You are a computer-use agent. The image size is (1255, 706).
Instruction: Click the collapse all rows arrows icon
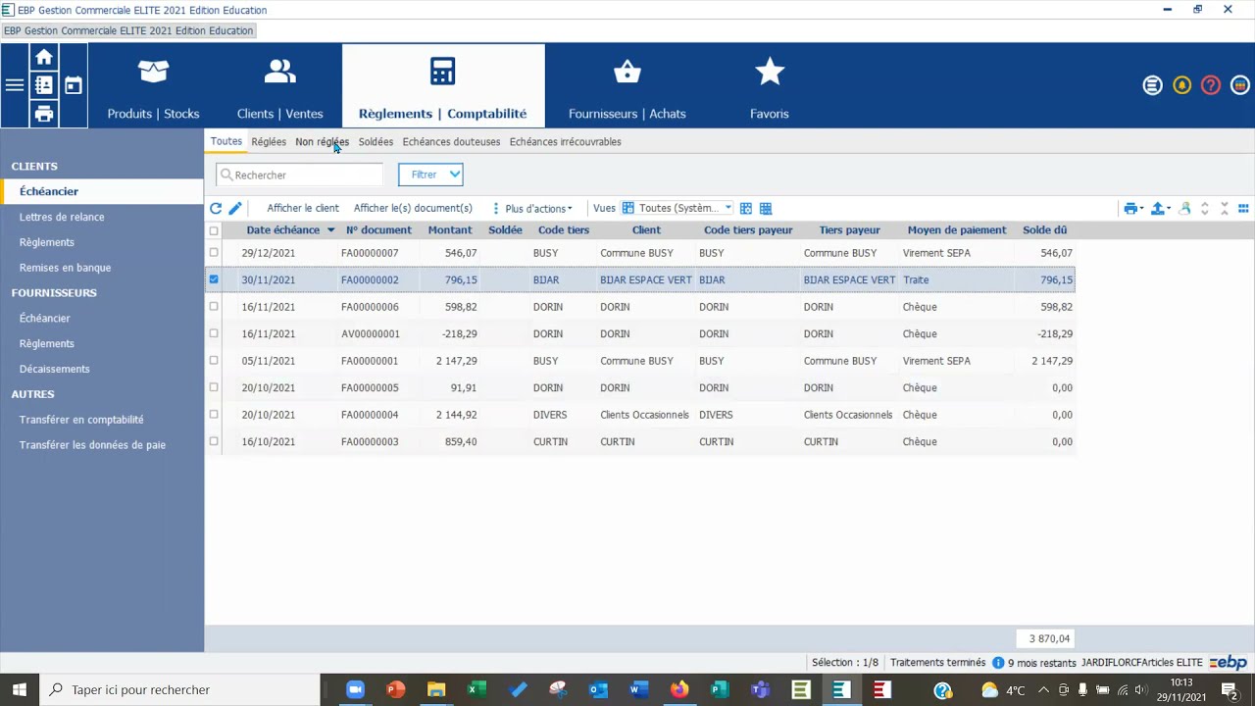pos(1225,208)
